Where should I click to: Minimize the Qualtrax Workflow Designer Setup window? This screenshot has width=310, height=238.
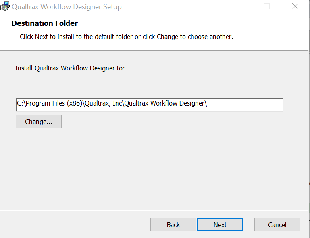239,6
